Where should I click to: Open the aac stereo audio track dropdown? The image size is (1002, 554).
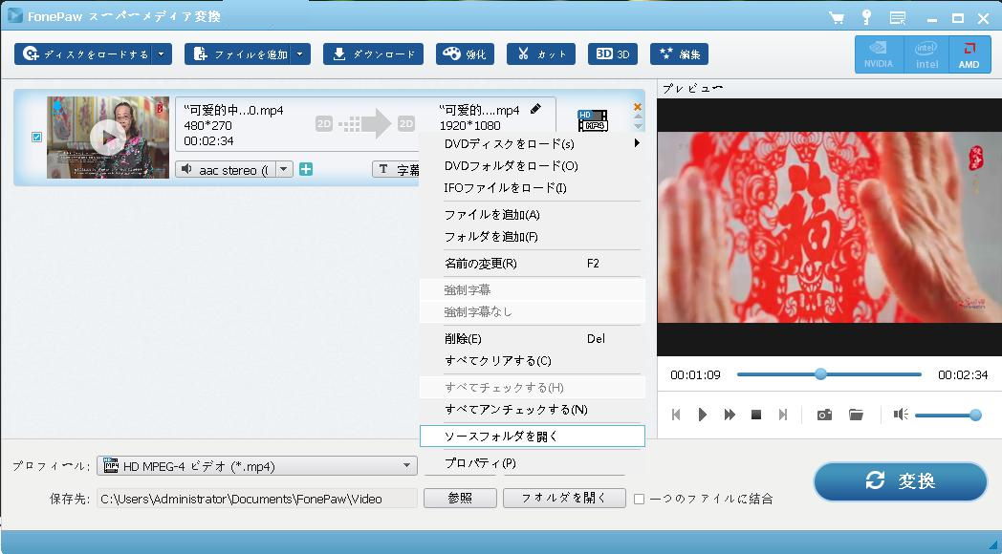pyautogui.click(x=284, y=169)
